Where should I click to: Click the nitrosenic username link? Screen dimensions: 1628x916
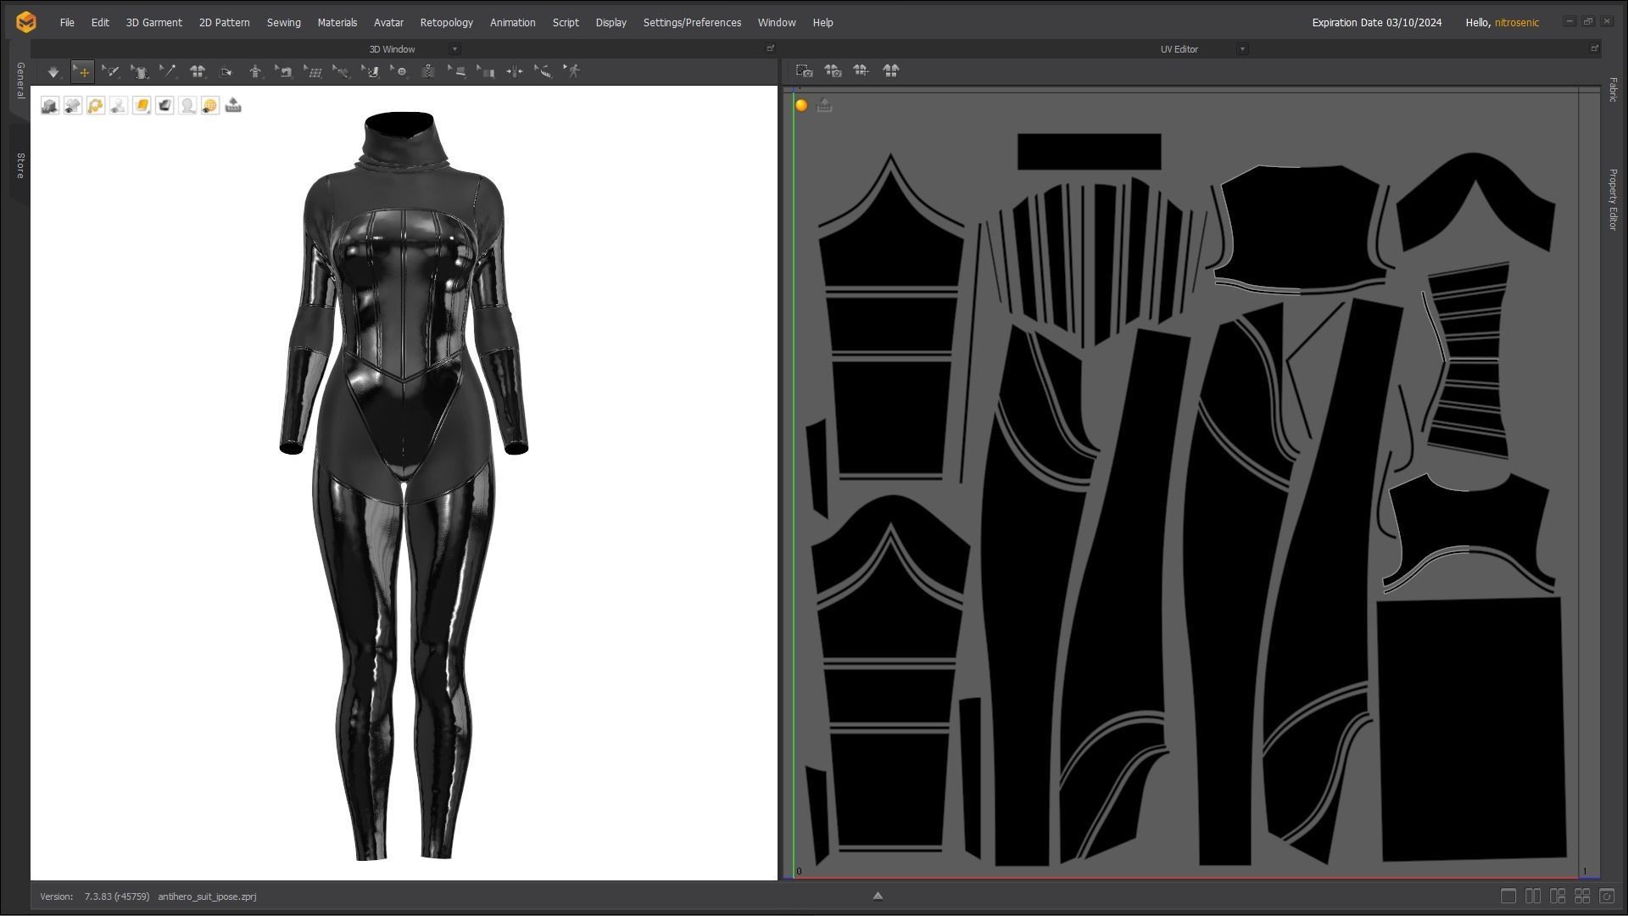pos(1516,23)
